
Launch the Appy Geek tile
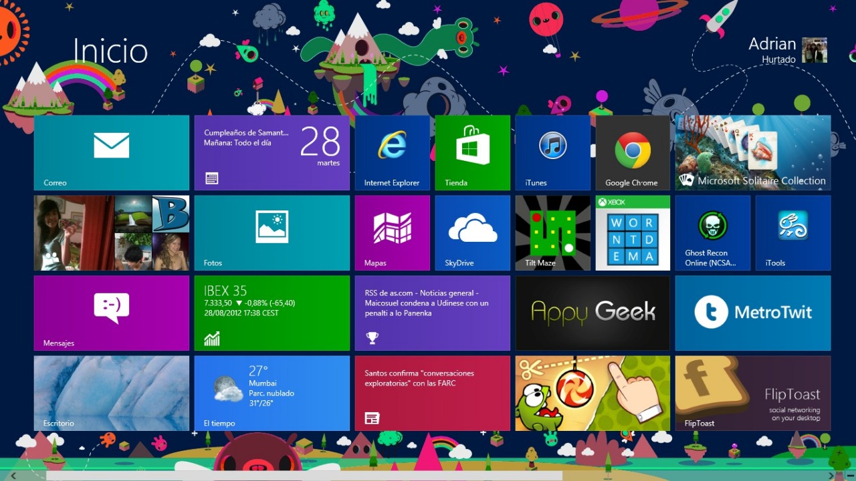[593, 313]
